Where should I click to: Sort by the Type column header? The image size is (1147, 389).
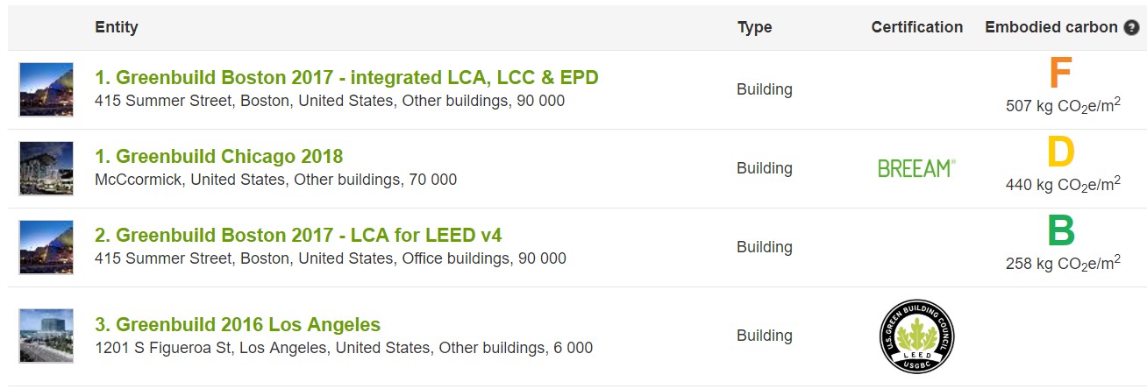754,27
